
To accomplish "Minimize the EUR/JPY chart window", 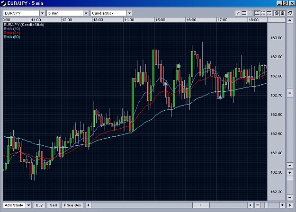I will point(279,3).
